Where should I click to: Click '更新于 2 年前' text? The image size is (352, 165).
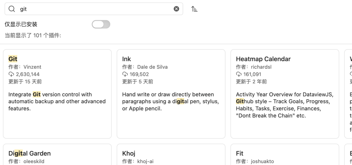251,82
